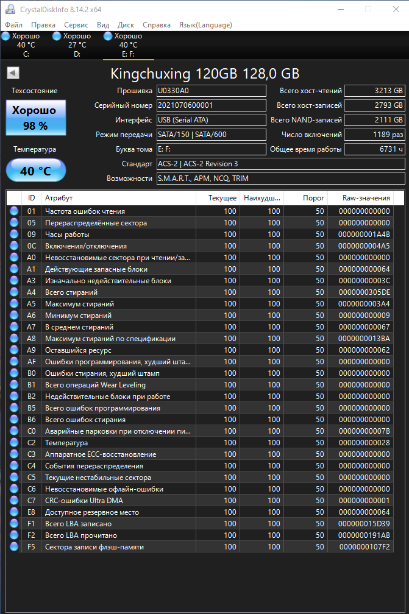Click the transfer mode field SATA/150 | SATA/600
Viewport: 409px width, 614px height.
click(211, 134)
